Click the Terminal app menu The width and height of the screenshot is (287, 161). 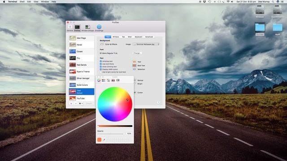coord(13,2)
